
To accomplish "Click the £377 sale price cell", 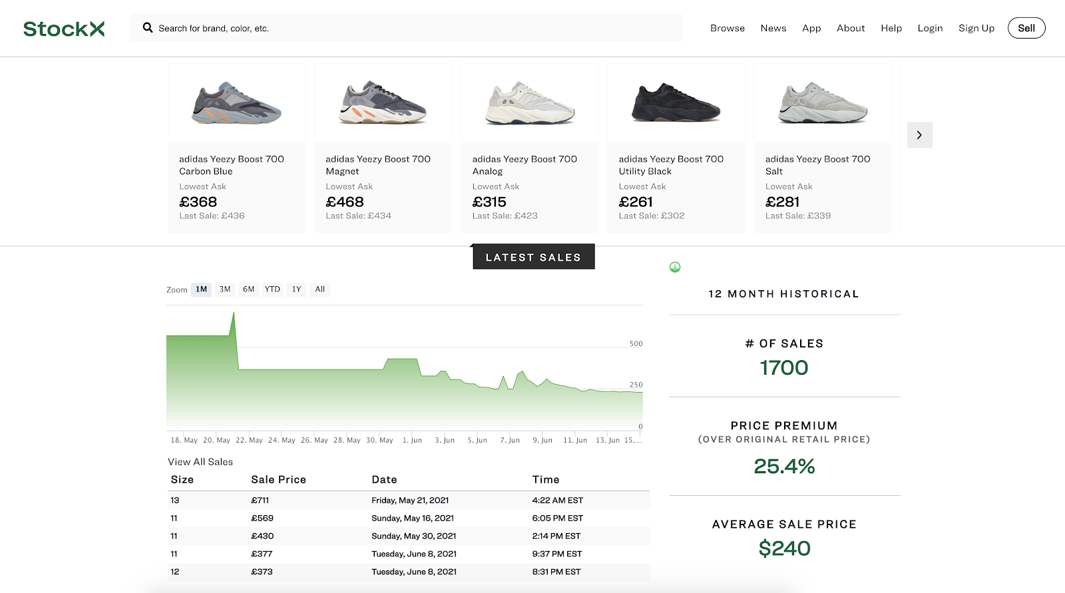I will click(262, 554).
